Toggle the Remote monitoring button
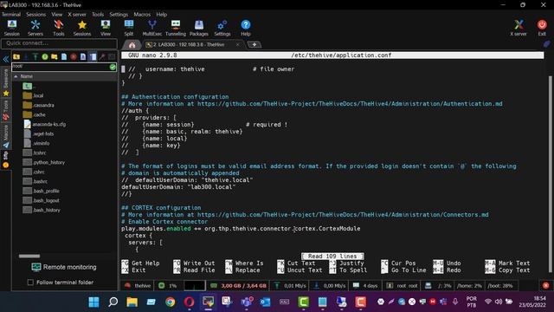 (x=64, y=267)
